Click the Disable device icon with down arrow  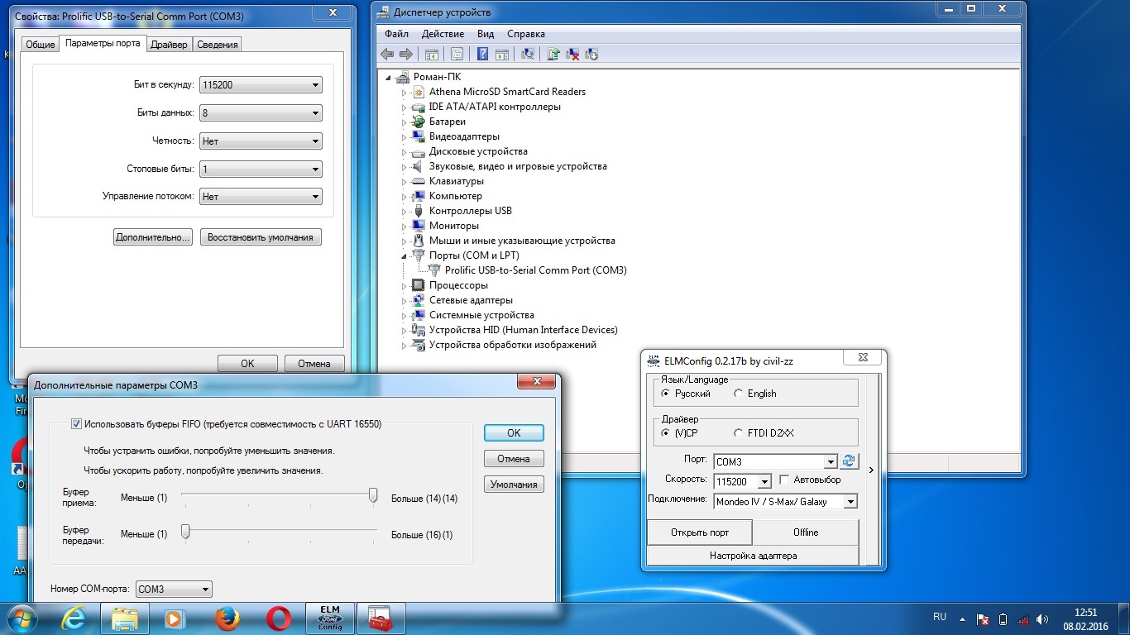(591, 55)
